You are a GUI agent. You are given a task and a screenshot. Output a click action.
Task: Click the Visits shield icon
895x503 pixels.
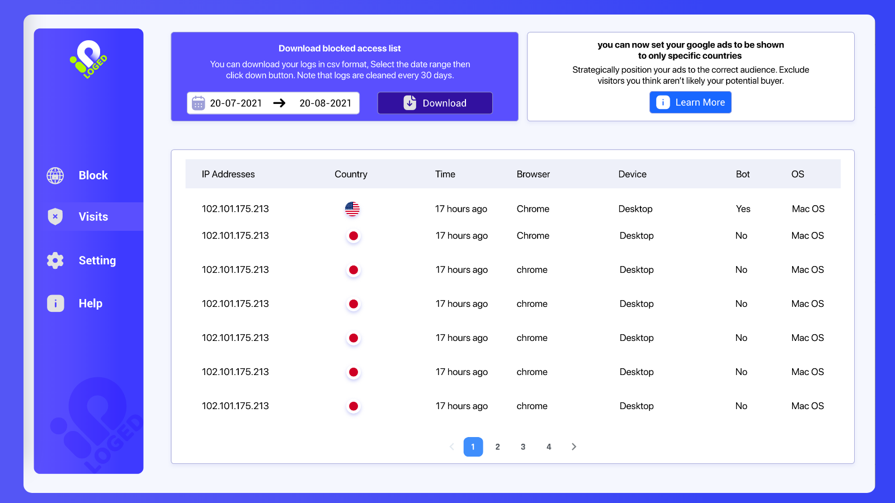[55, 216]
